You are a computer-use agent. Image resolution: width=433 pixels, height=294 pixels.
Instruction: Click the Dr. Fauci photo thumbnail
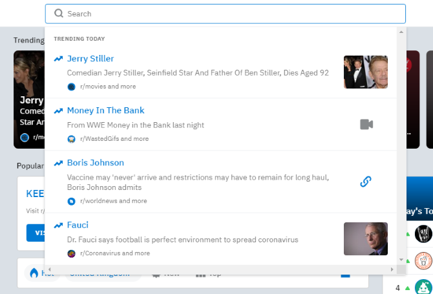(365, 239)
